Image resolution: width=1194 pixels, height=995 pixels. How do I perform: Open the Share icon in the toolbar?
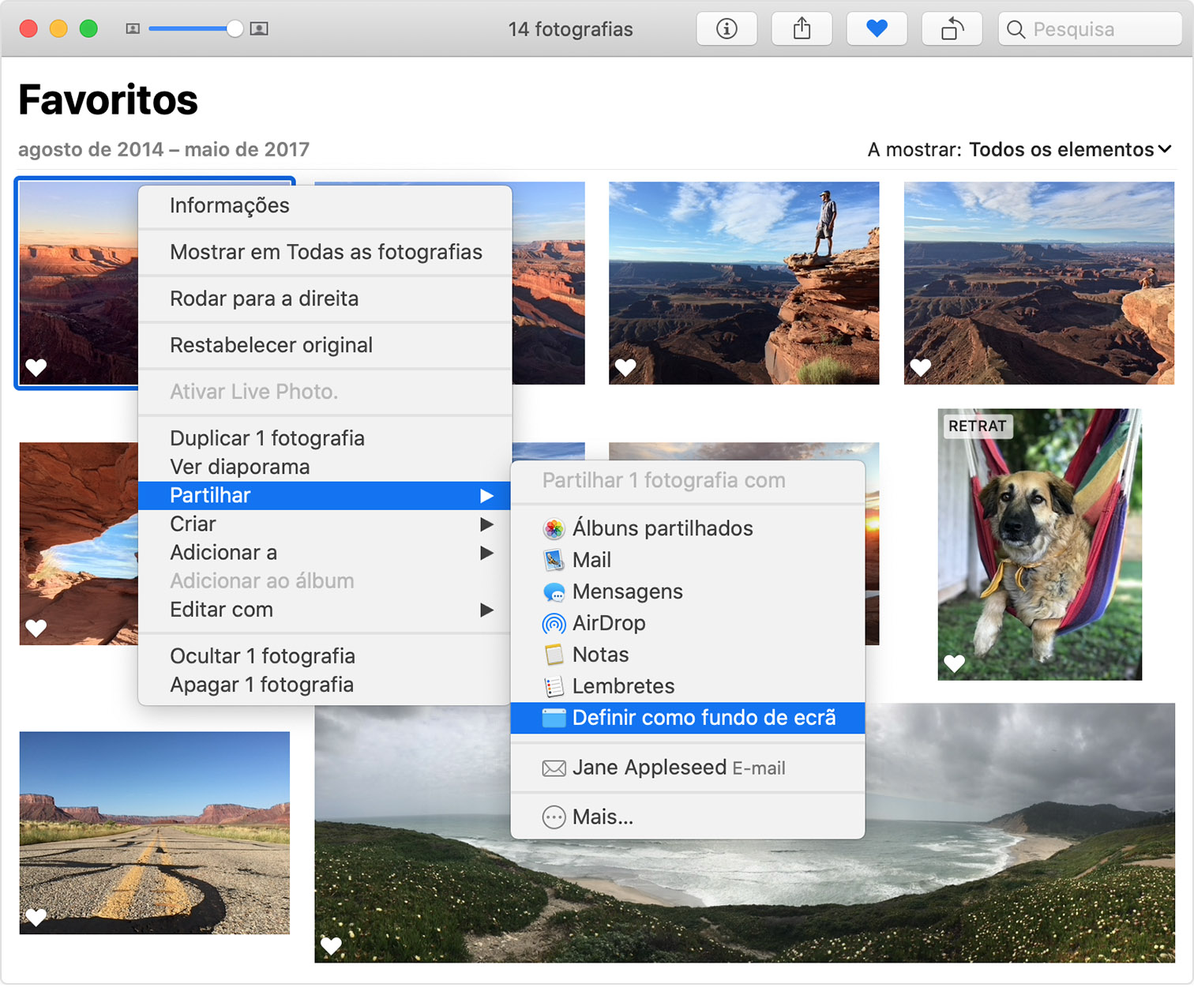[x=802, y=28]
